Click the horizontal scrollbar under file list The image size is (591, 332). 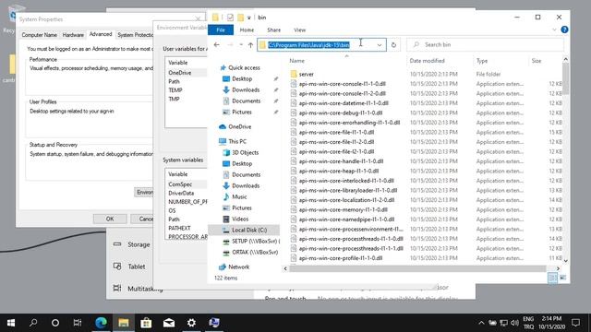417,268
